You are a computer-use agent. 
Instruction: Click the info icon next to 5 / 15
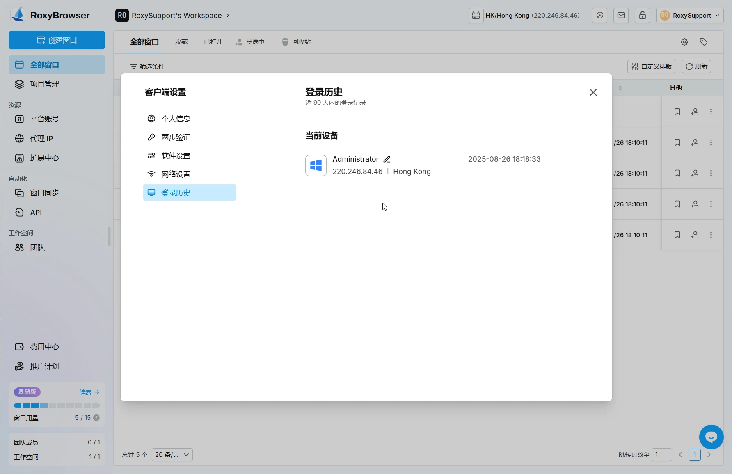pos(96,418)
